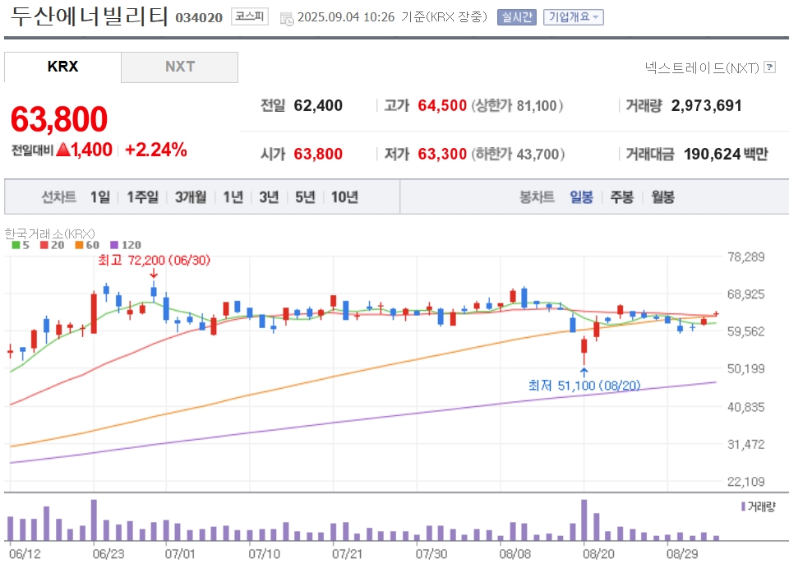The width and height of the screenshot is (789, 578).
Task: Select the KRX tab
Action: [63, 67]
